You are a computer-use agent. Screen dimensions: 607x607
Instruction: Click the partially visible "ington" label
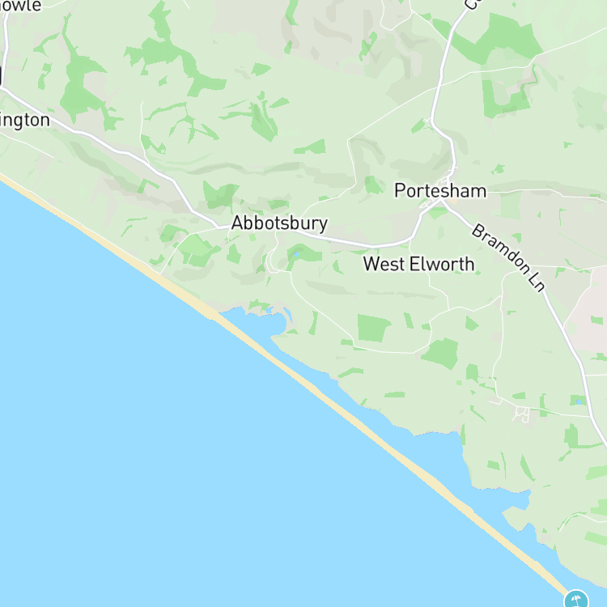24,121
